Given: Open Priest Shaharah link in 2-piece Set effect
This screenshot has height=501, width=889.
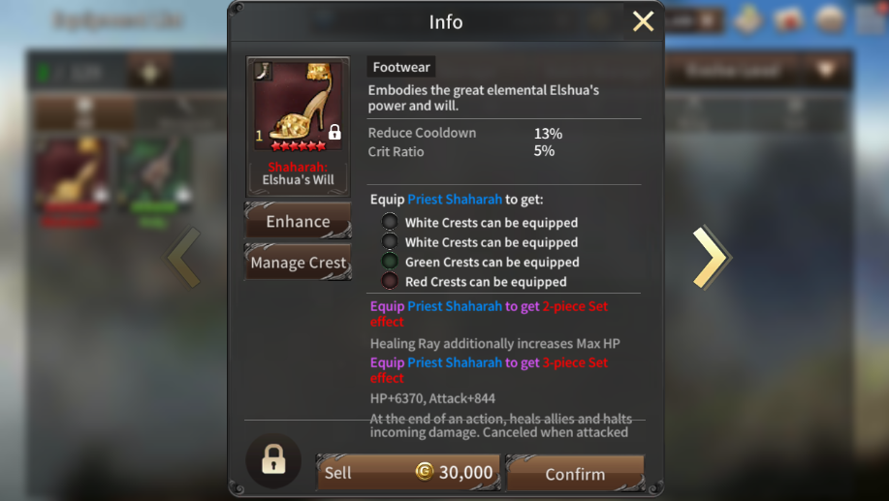Looking at the screenshot, I should click(x=455, y=306).
